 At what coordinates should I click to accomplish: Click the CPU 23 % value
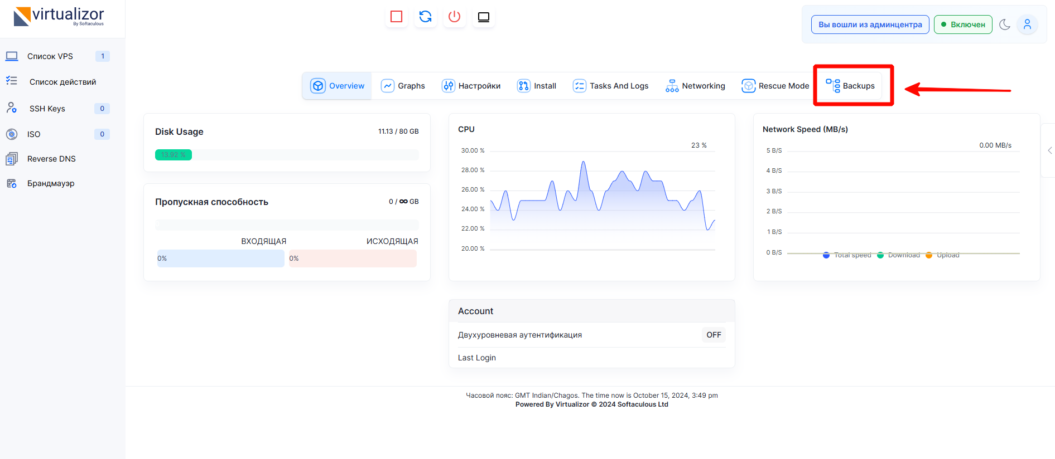click(x=699, y=145)
